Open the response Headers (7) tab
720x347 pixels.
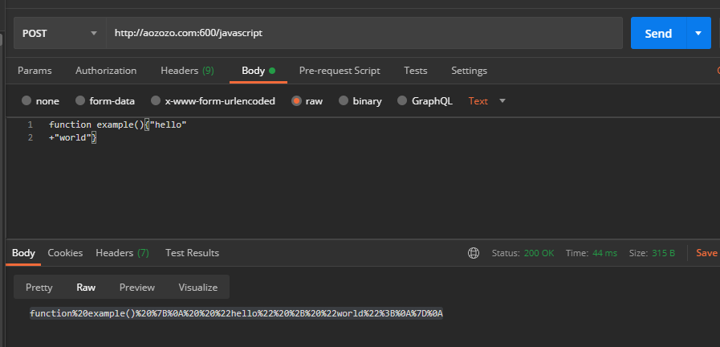(x=122, y=253)
